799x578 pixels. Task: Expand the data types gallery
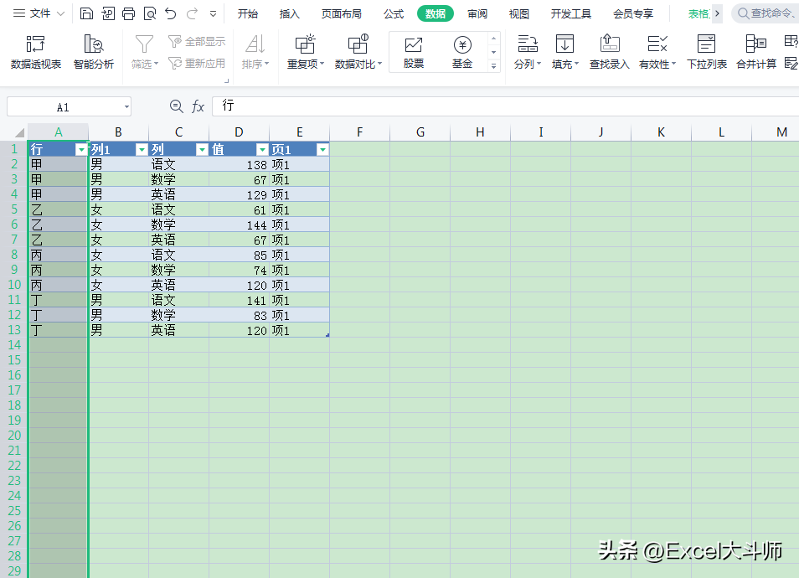pyautogui.click(x=493, y=65)
